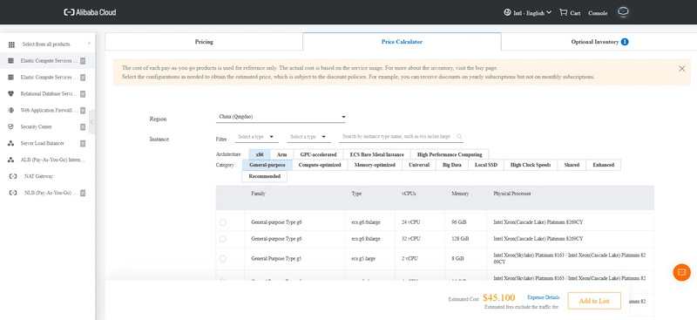This screenshot has height=320, width=697.
Task: Click the Security Center shield icon
Action: click(x=11, y=126)
